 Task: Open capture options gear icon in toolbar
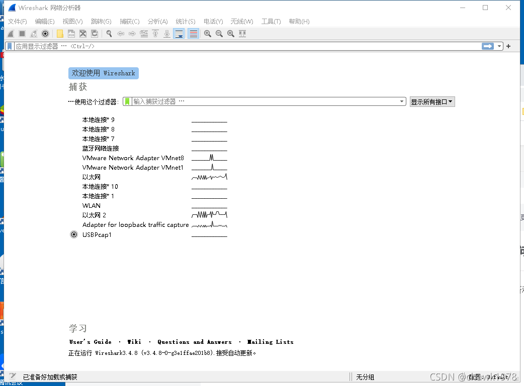(45, 34)
